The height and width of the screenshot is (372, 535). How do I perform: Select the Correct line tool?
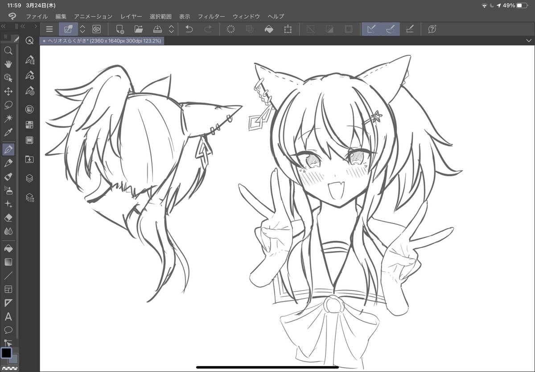pyautogui.click(x=8, y=343)
